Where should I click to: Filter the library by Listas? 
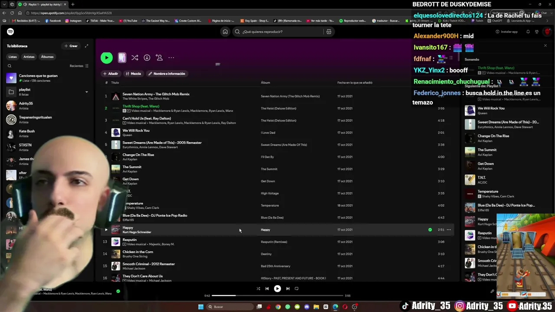coord(13,57)
